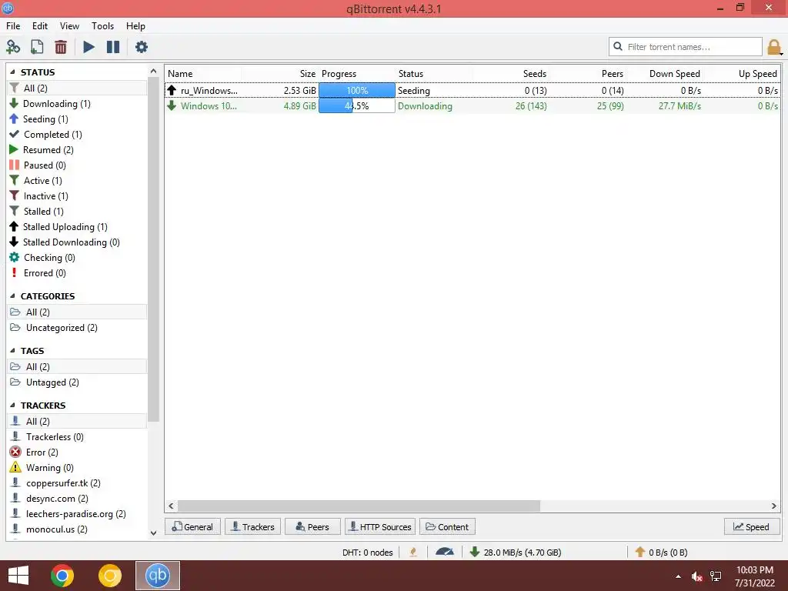Click the 44.5% progress bar of Windows 10

tap(357, 105)
